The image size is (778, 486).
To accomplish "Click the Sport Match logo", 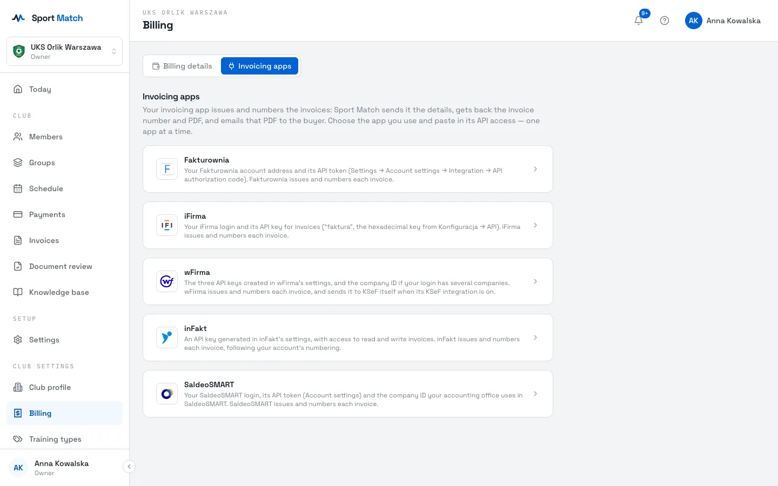I will pos(48,18).
